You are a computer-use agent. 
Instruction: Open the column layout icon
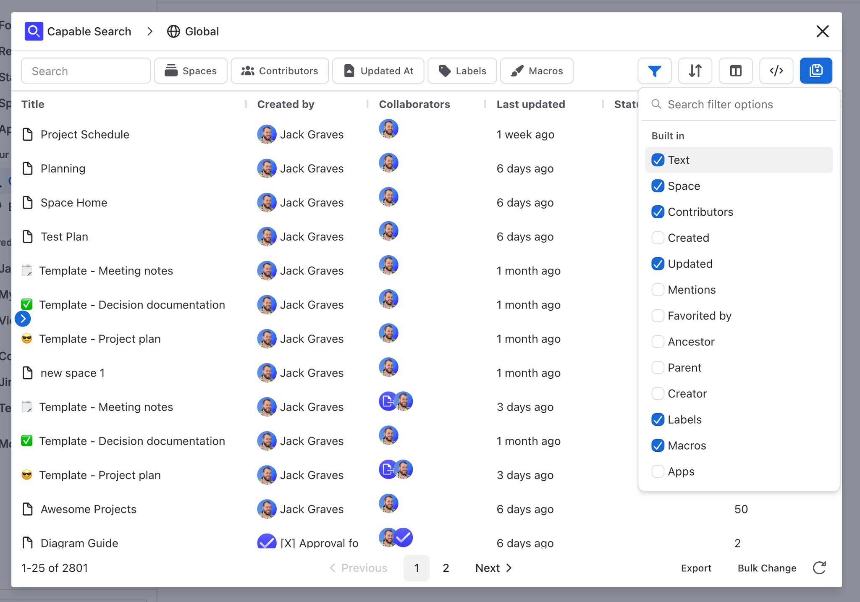[x=736, y=71]
